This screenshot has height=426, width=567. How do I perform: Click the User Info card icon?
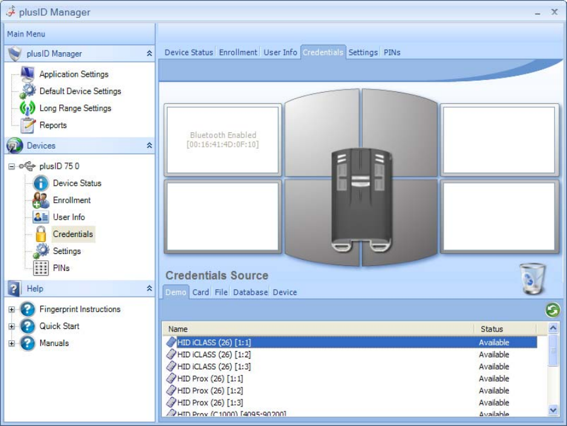(x=40, y=217)
